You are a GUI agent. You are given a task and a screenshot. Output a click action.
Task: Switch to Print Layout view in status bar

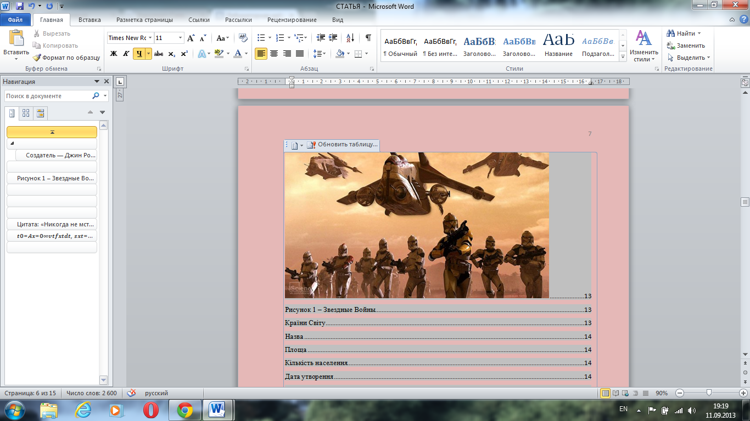coord(606,393)
